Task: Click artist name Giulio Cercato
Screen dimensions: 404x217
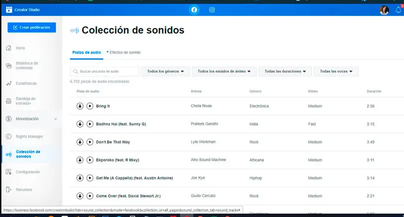Action: point(203,196)
